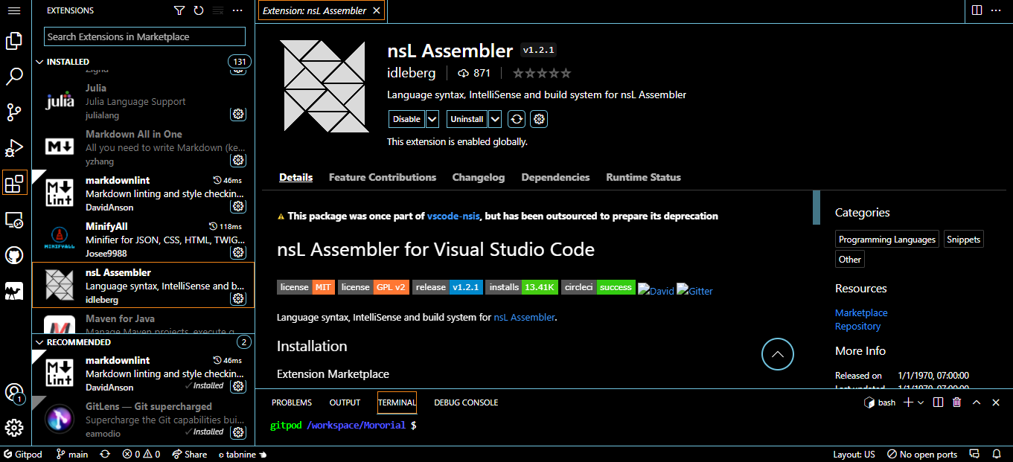Switch to the Changelog tab
Image resolution: width=1013 pixels, height=462 pixels.
[479, 177]
